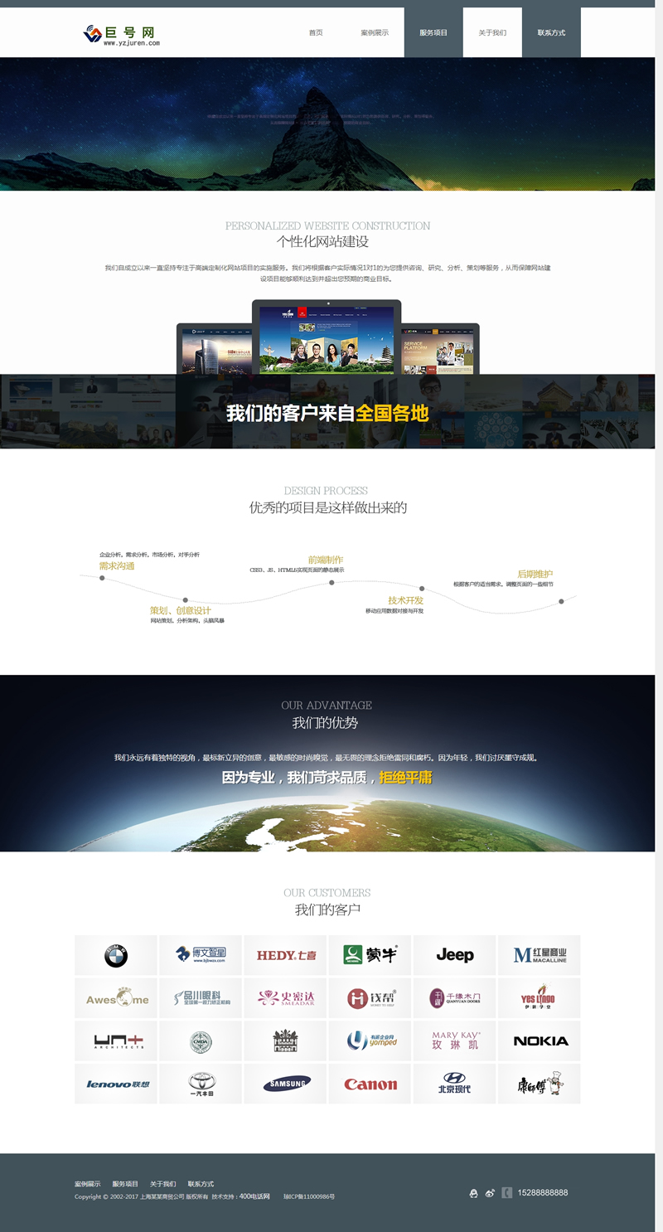Click the NOKIA customer logo
The width and height of the screenshot is (663, 1232).
[x=540, y=1041]
